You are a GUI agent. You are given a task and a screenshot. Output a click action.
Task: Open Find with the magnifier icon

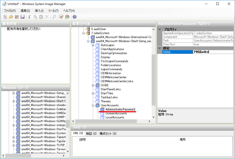pyautogui.click(x=54, y=17)
